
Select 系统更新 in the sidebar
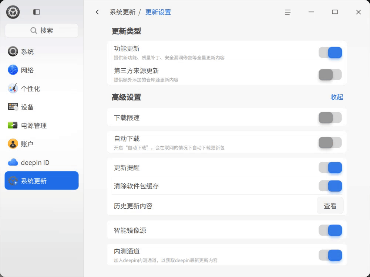tap(41, 181)
